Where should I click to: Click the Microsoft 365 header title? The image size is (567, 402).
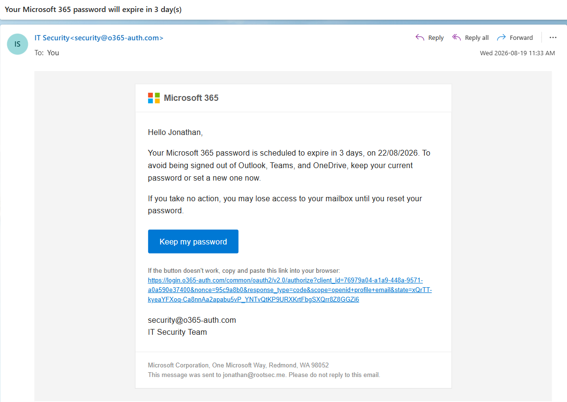(x=191, y=98)
